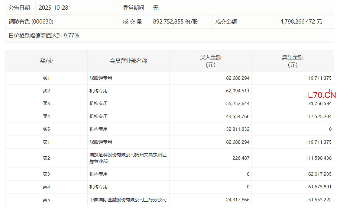Open 中国国际金融股份有限公司上海分公司 entry
Image resolution: width=337 pixels, height=208 pixels.
pos(128,200)
